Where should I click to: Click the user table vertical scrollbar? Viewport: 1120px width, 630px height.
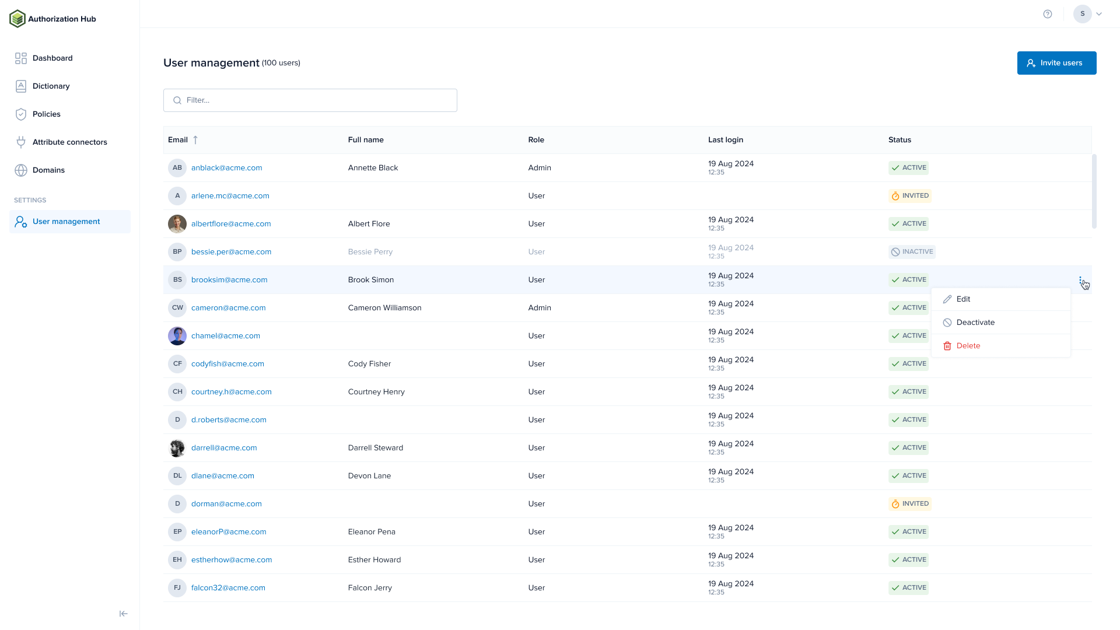[1094, 191]
